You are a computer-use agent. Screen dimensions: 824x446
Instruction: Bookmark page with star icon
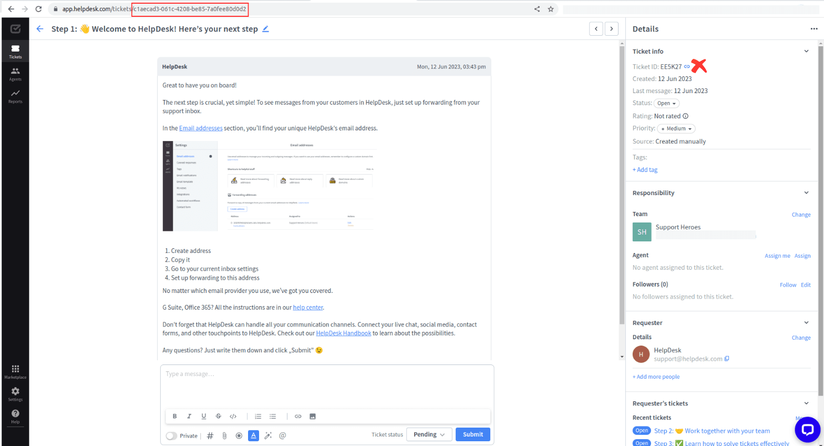coord(551,9)
